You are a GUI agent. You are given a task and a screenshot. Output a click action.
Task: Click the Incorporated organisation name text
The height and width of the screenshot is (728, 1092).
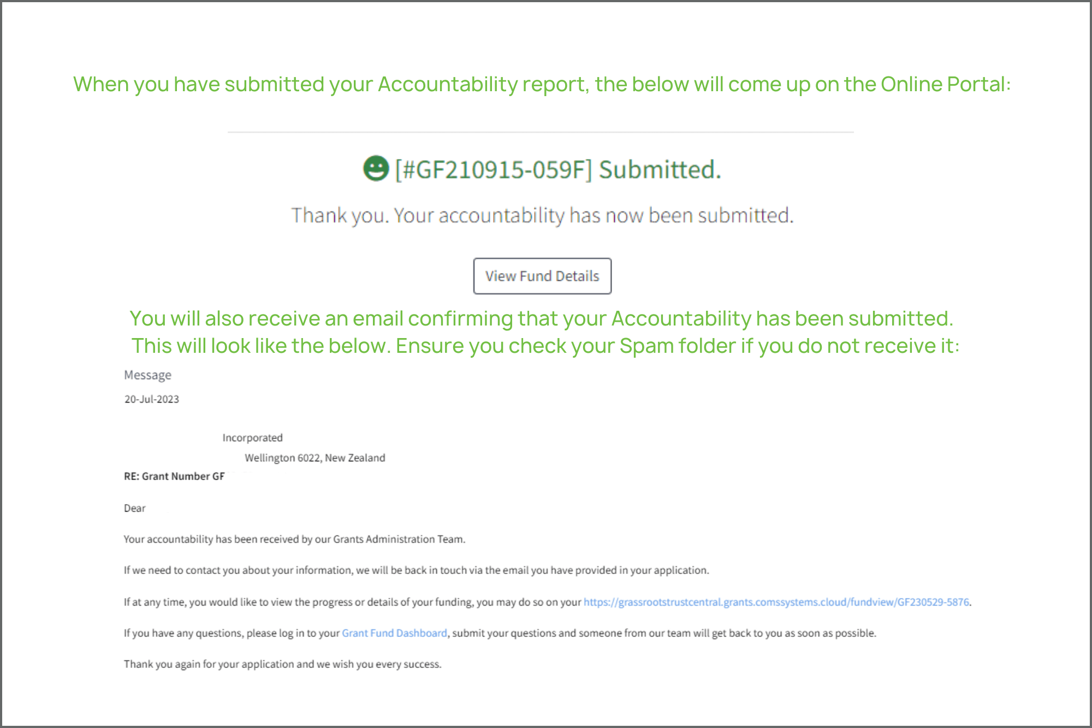(252, 437)
